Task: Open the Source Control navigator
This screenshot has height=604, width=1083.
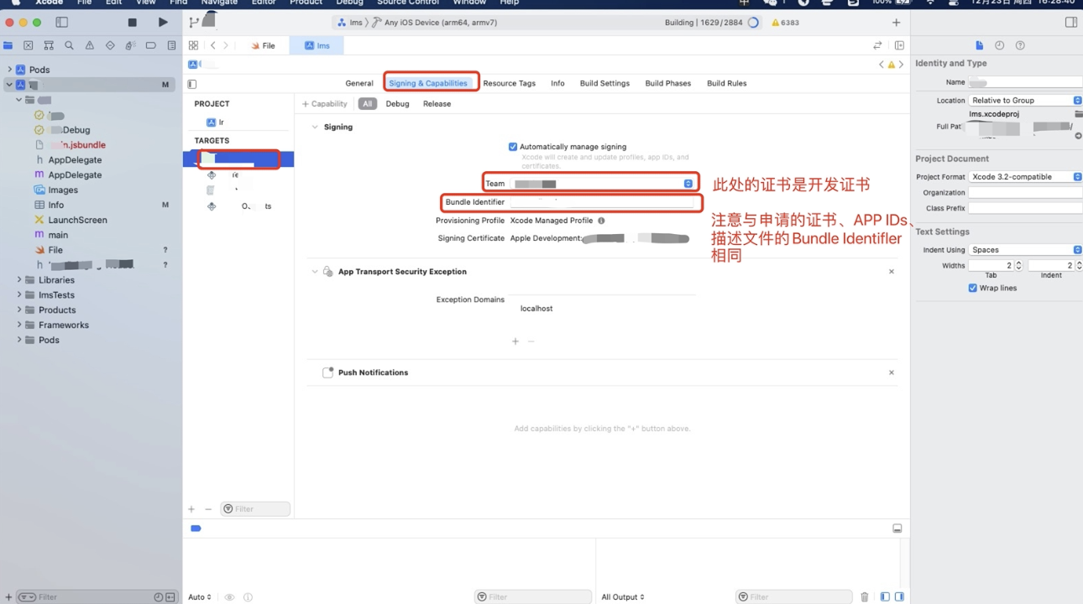Action: tap(29, 45)
